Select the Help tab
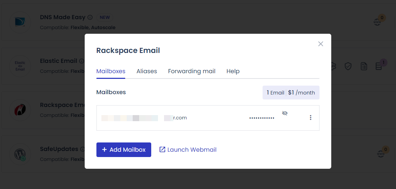Image resolution: width=396 pixels, height=189 pixels. coord(233,71)
